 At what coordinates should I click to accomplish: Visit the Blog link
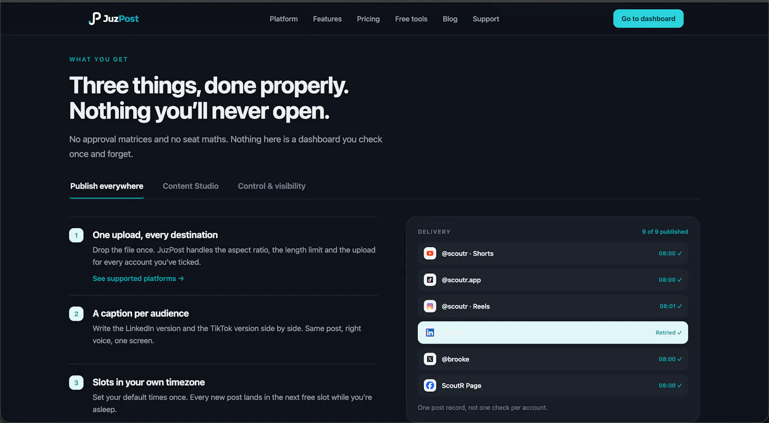tap(450, 19)
